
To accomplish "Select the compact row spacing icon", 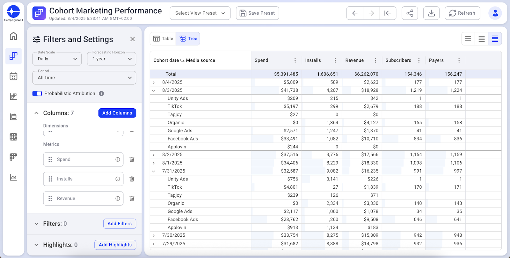I will [x=495, y=39].
